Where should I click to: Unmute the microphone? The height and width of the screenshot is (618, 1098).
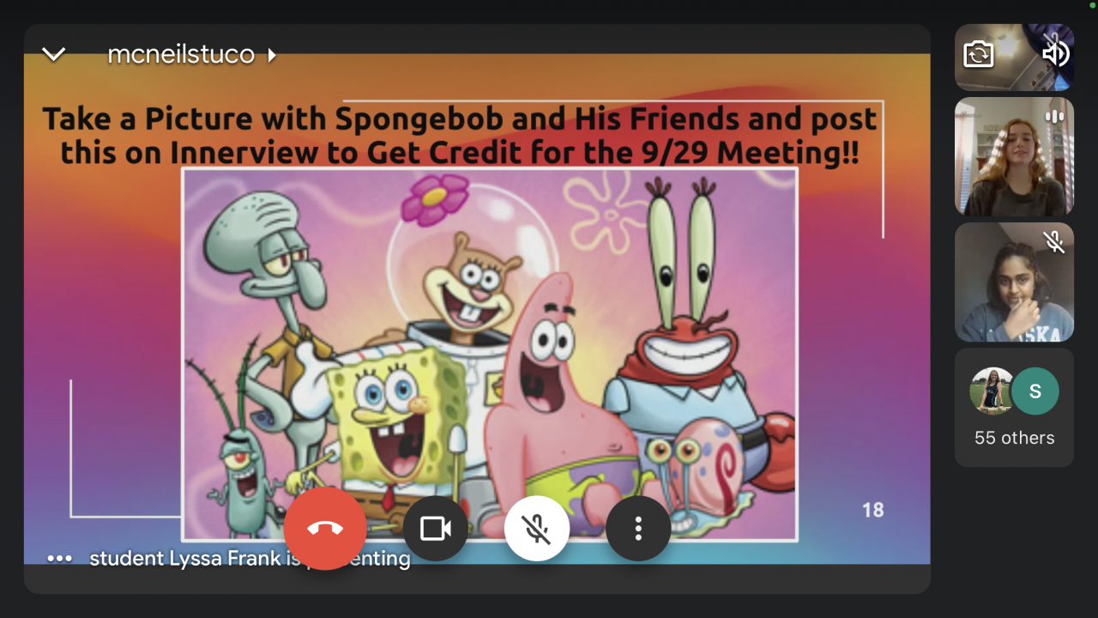(x=537, y=529)
